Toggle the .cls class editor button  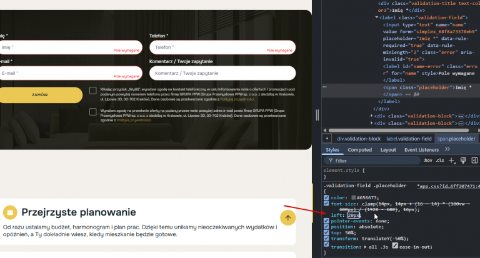point(440,161)
